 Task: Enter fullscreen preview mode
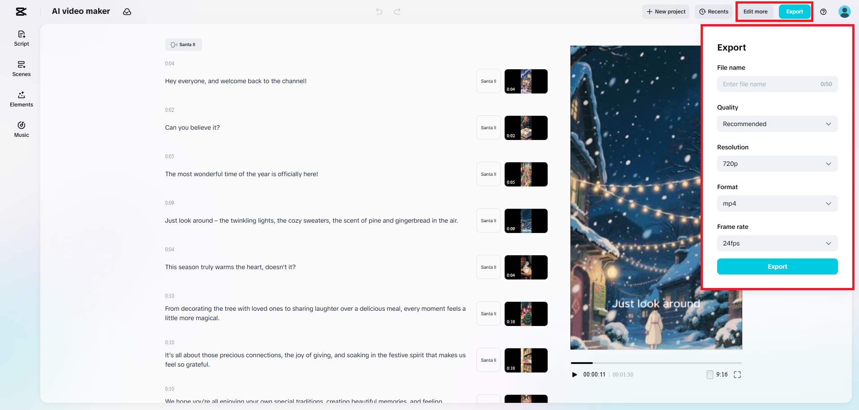[737, 375]
